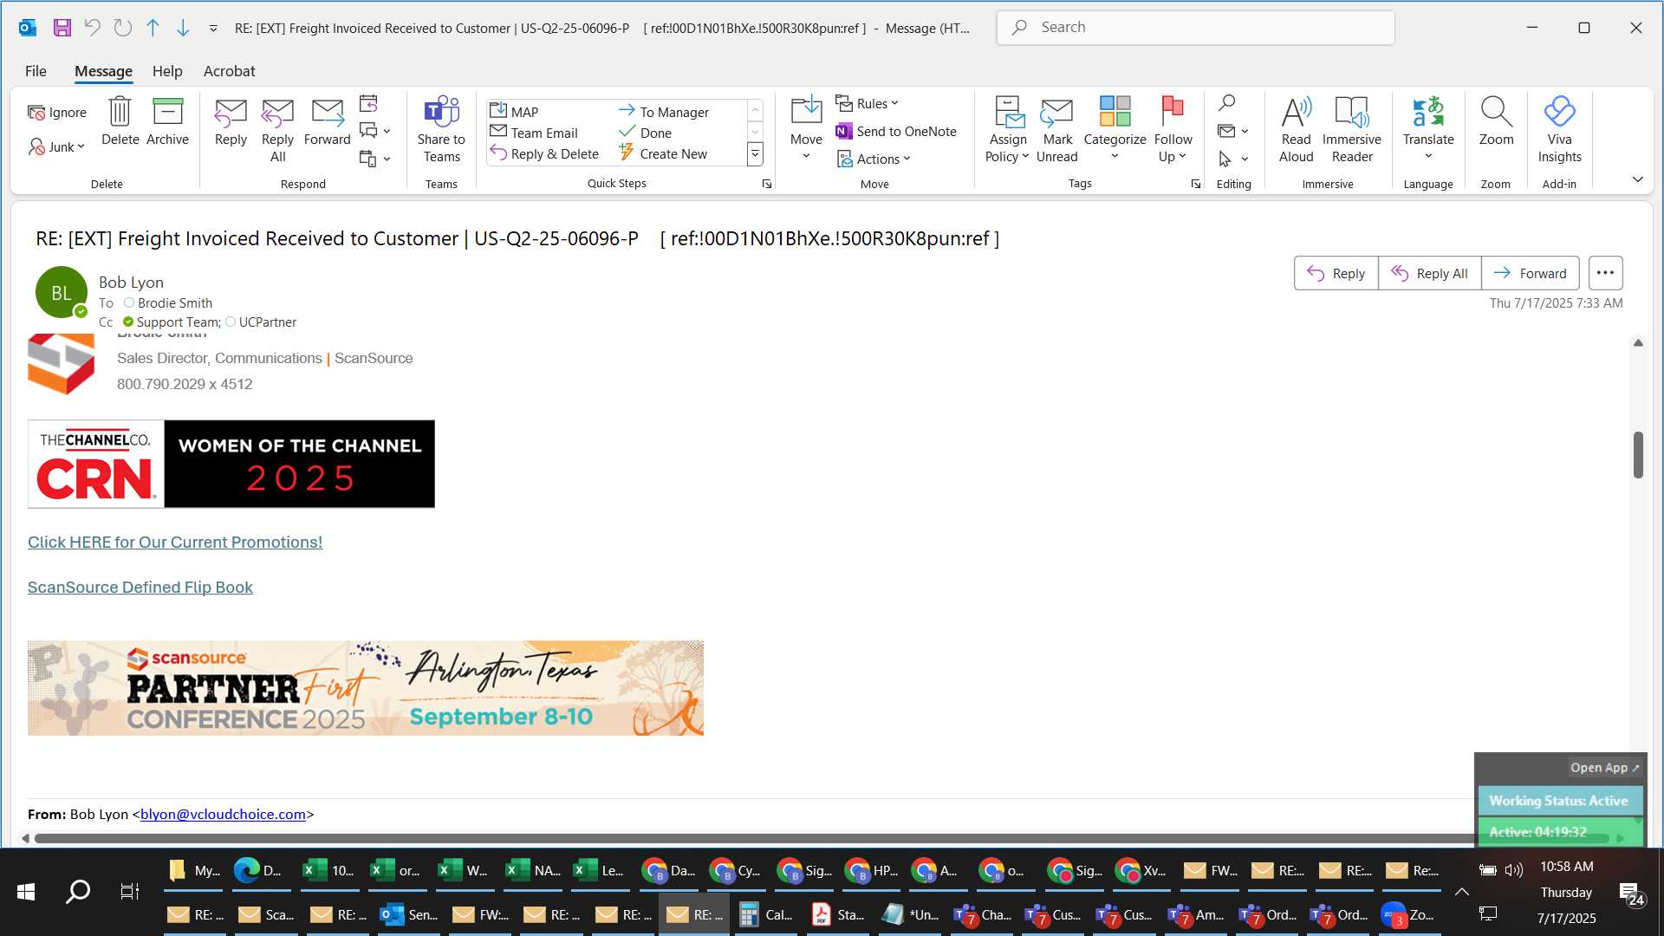
Task: Open Viva Insights add-in
Action: pyautogui.click(x=1559, y=130)
